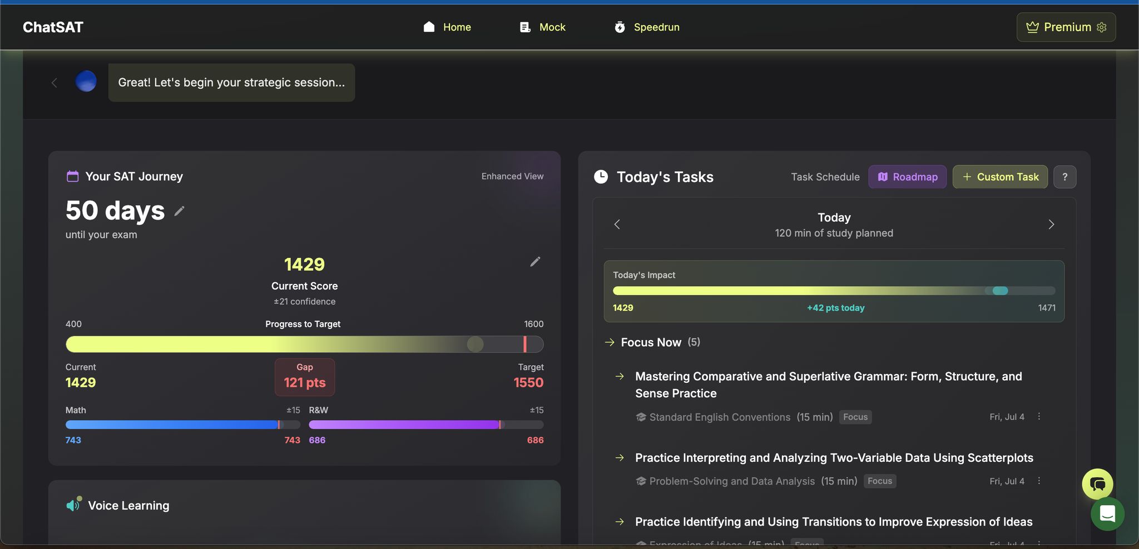
Task: Open the Speedrun tab
Action: [x=647, y=27]
